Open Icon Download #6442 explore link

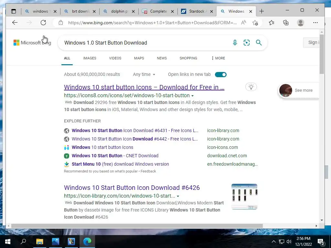pyautogui.click(x=135, y=139)
